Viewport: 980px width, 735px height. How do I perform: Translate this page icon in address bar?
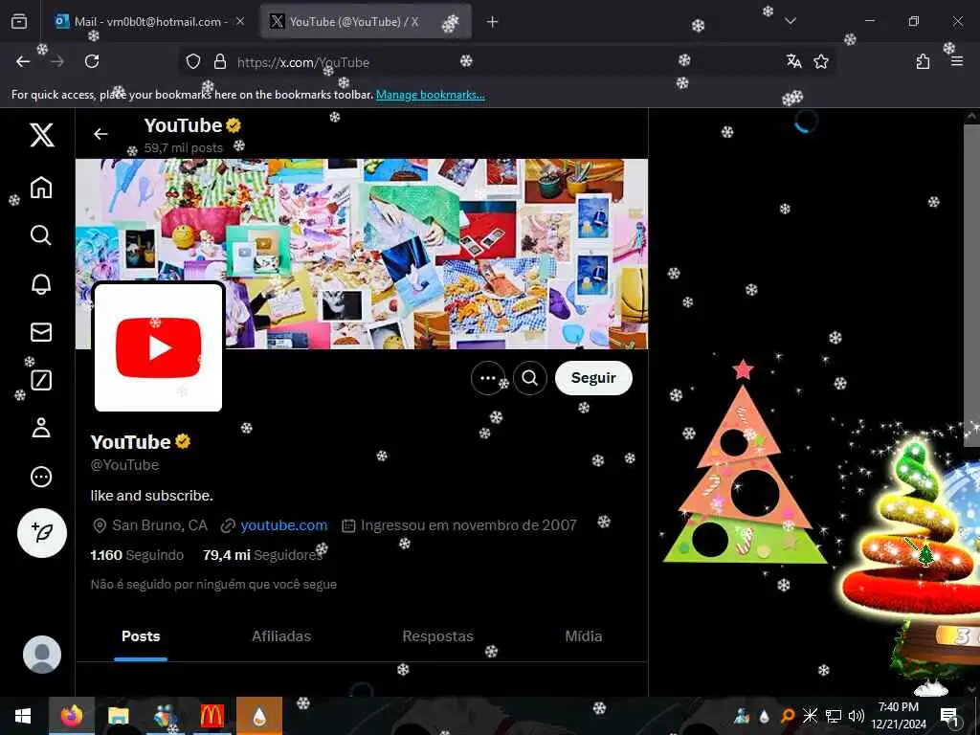coord(793,61)
